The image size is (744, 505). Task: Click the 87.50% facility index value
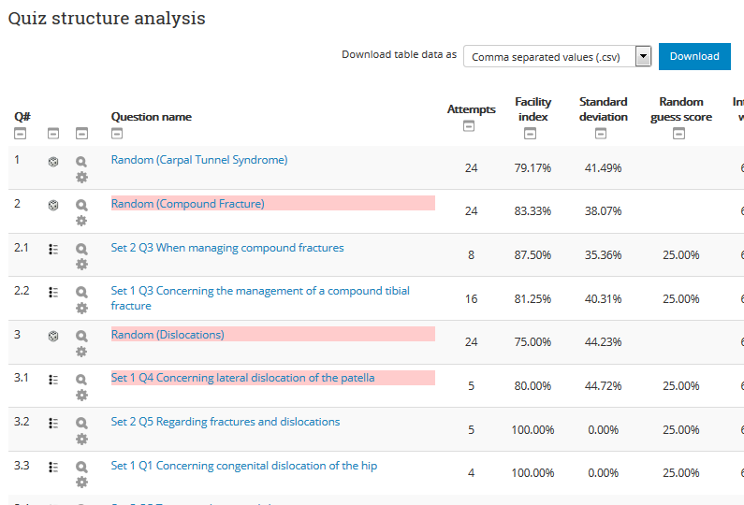(x=532, y=255)
